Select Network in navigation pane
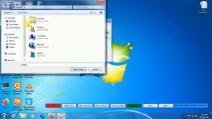Image resolution: width=212 pixels, height=119 pixels. [10, 60]
